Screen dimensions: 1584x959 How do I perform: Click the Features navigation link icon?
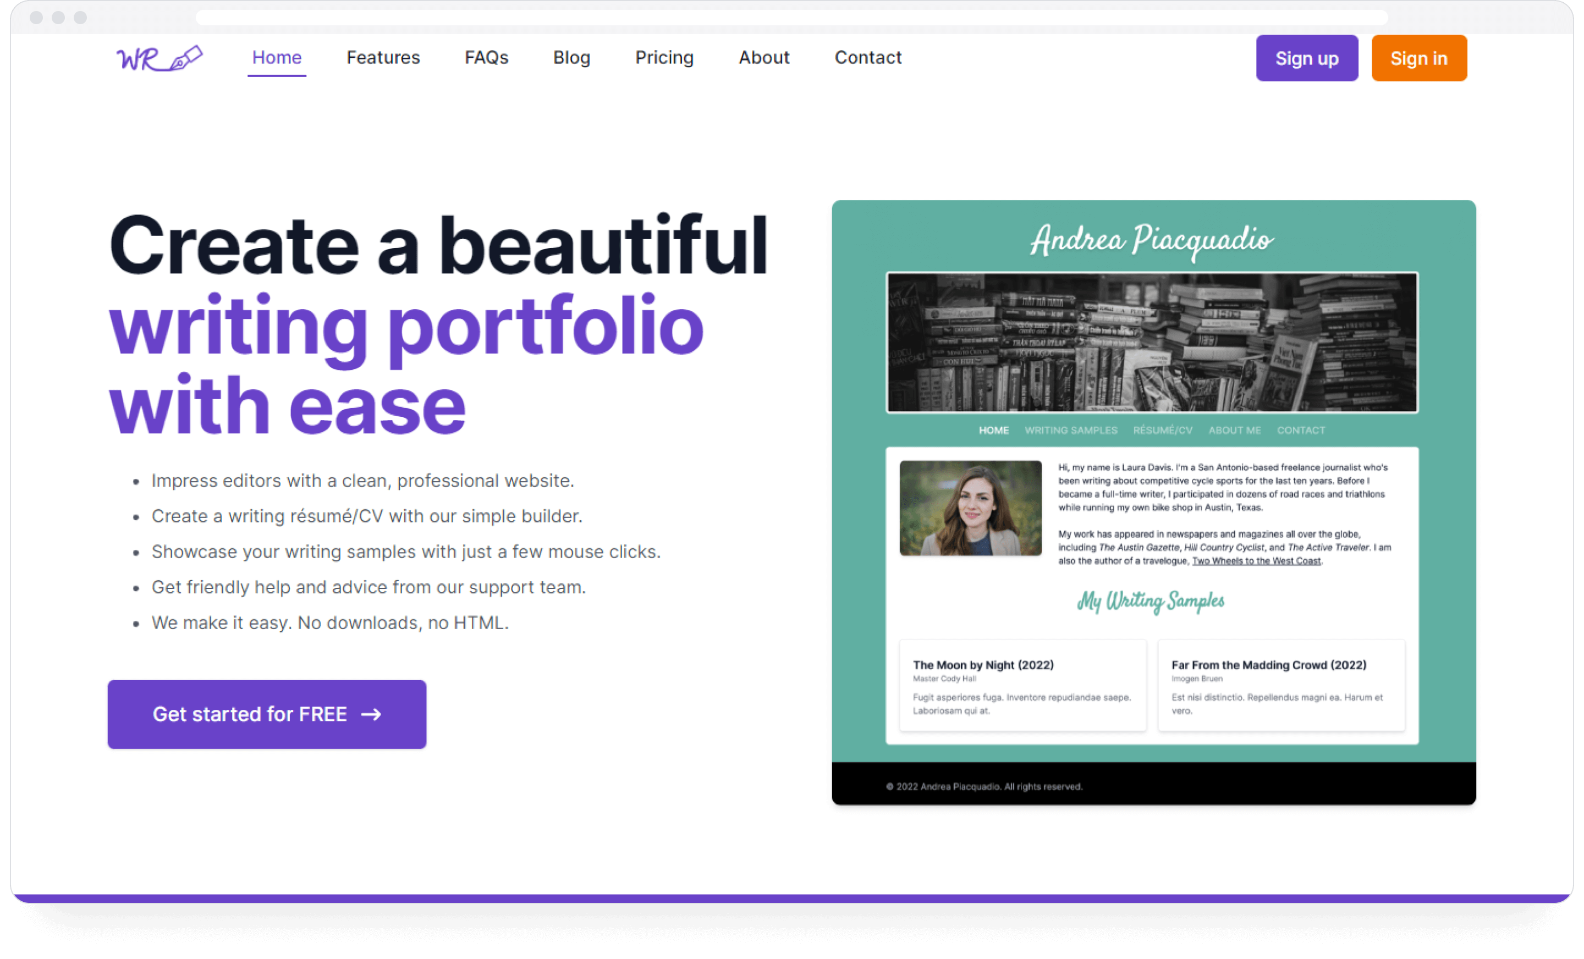coord(382,58)
